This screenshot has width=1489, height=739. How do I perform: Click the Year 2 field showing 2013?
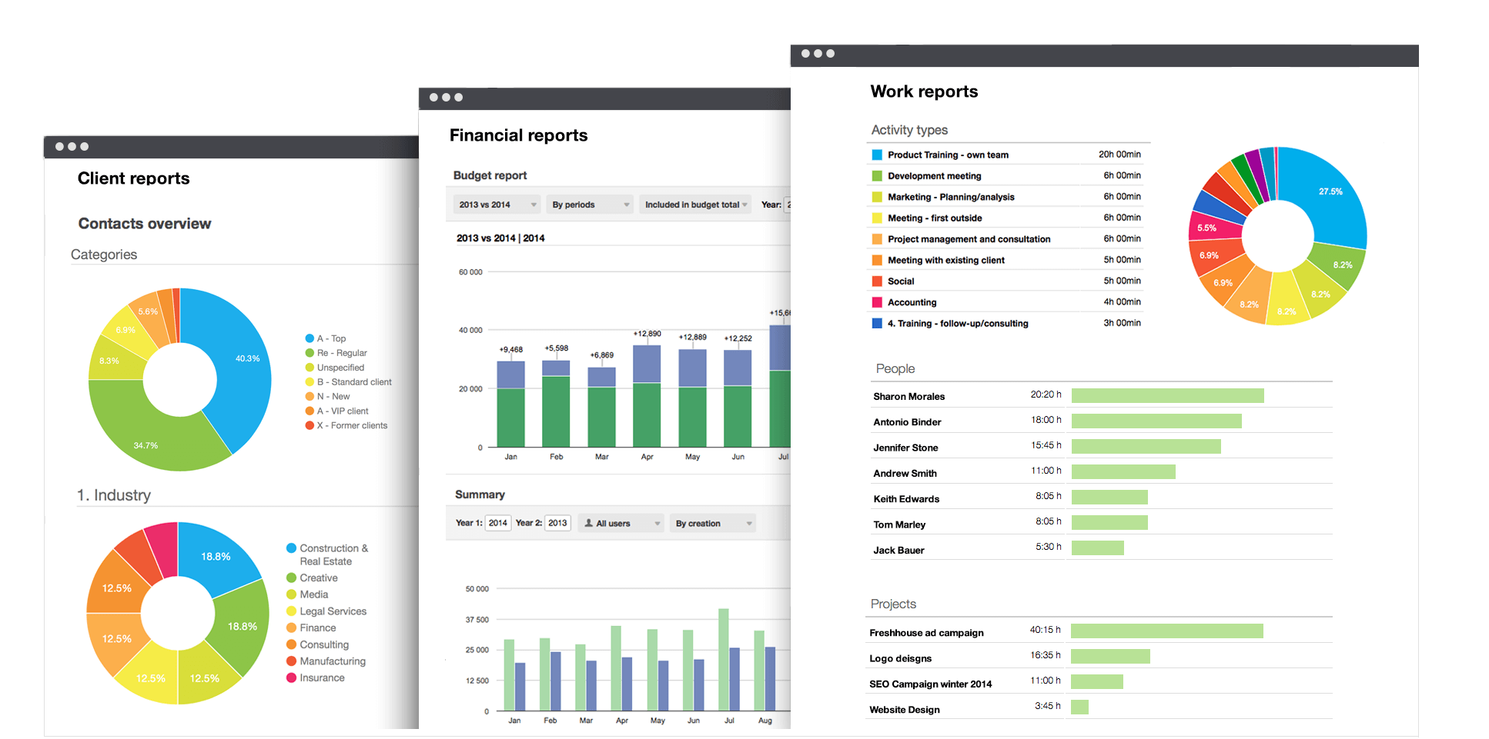557,523
